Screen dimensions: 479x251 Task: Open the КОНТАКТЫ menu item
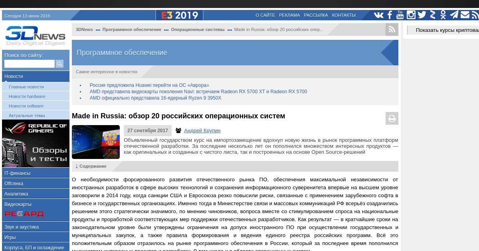[x=344, y=15]
